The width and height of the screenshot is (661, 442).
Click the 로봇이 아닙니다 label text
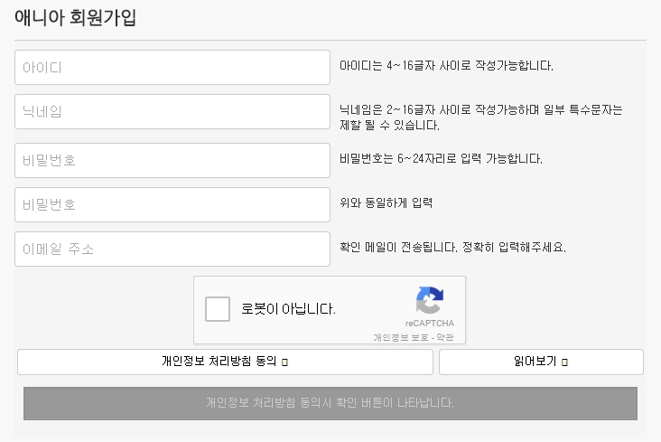point(288,309)
